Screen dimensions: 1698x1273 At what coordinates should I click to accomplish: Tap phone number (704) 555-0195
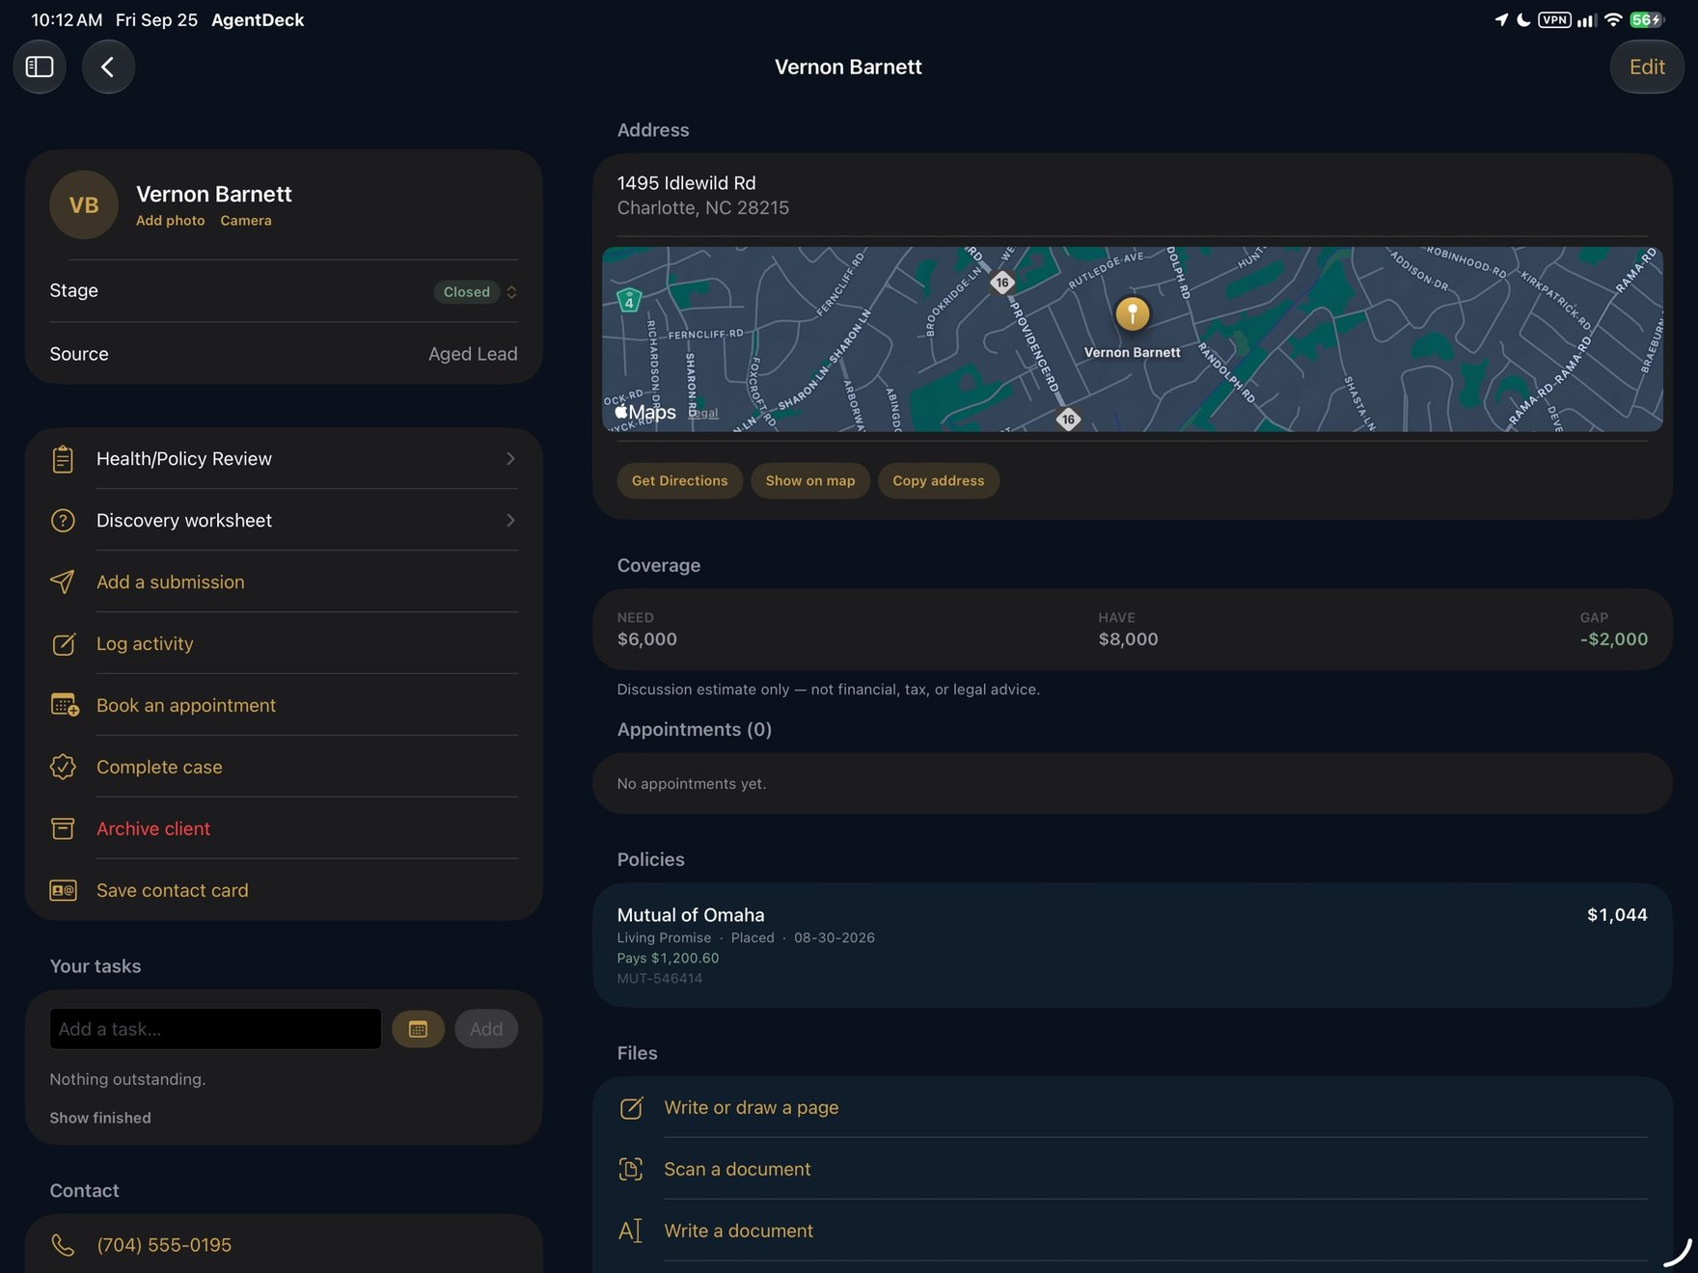[x=164, y=1246]
